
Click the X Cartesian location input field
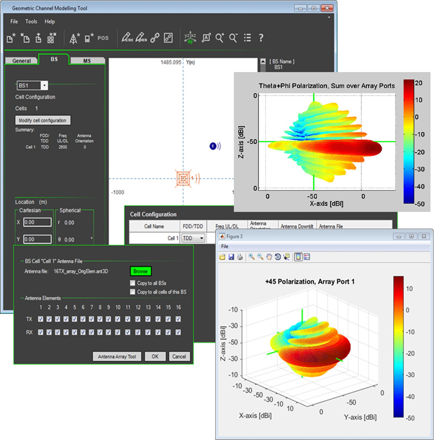(x=38, y=222)
